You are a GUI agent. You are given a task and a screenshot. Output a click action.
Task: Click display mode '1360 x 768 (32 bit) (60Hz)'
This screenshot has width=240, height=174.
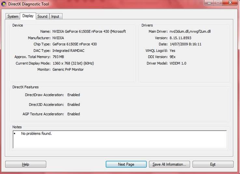[x=73, y=63]
